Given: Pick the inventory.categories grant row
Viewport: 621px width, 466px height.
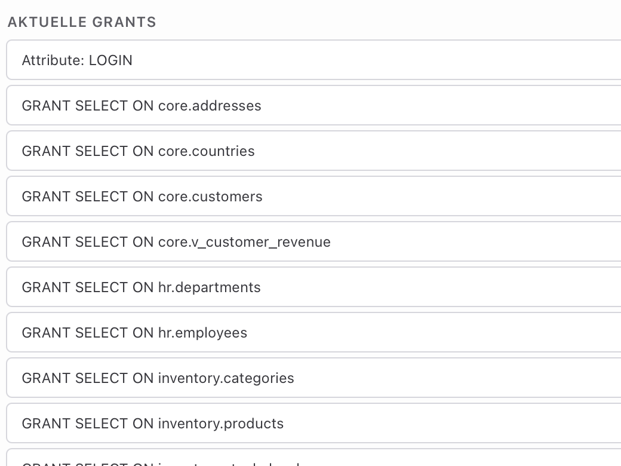Looking at the screenshot, I should 313,378.
